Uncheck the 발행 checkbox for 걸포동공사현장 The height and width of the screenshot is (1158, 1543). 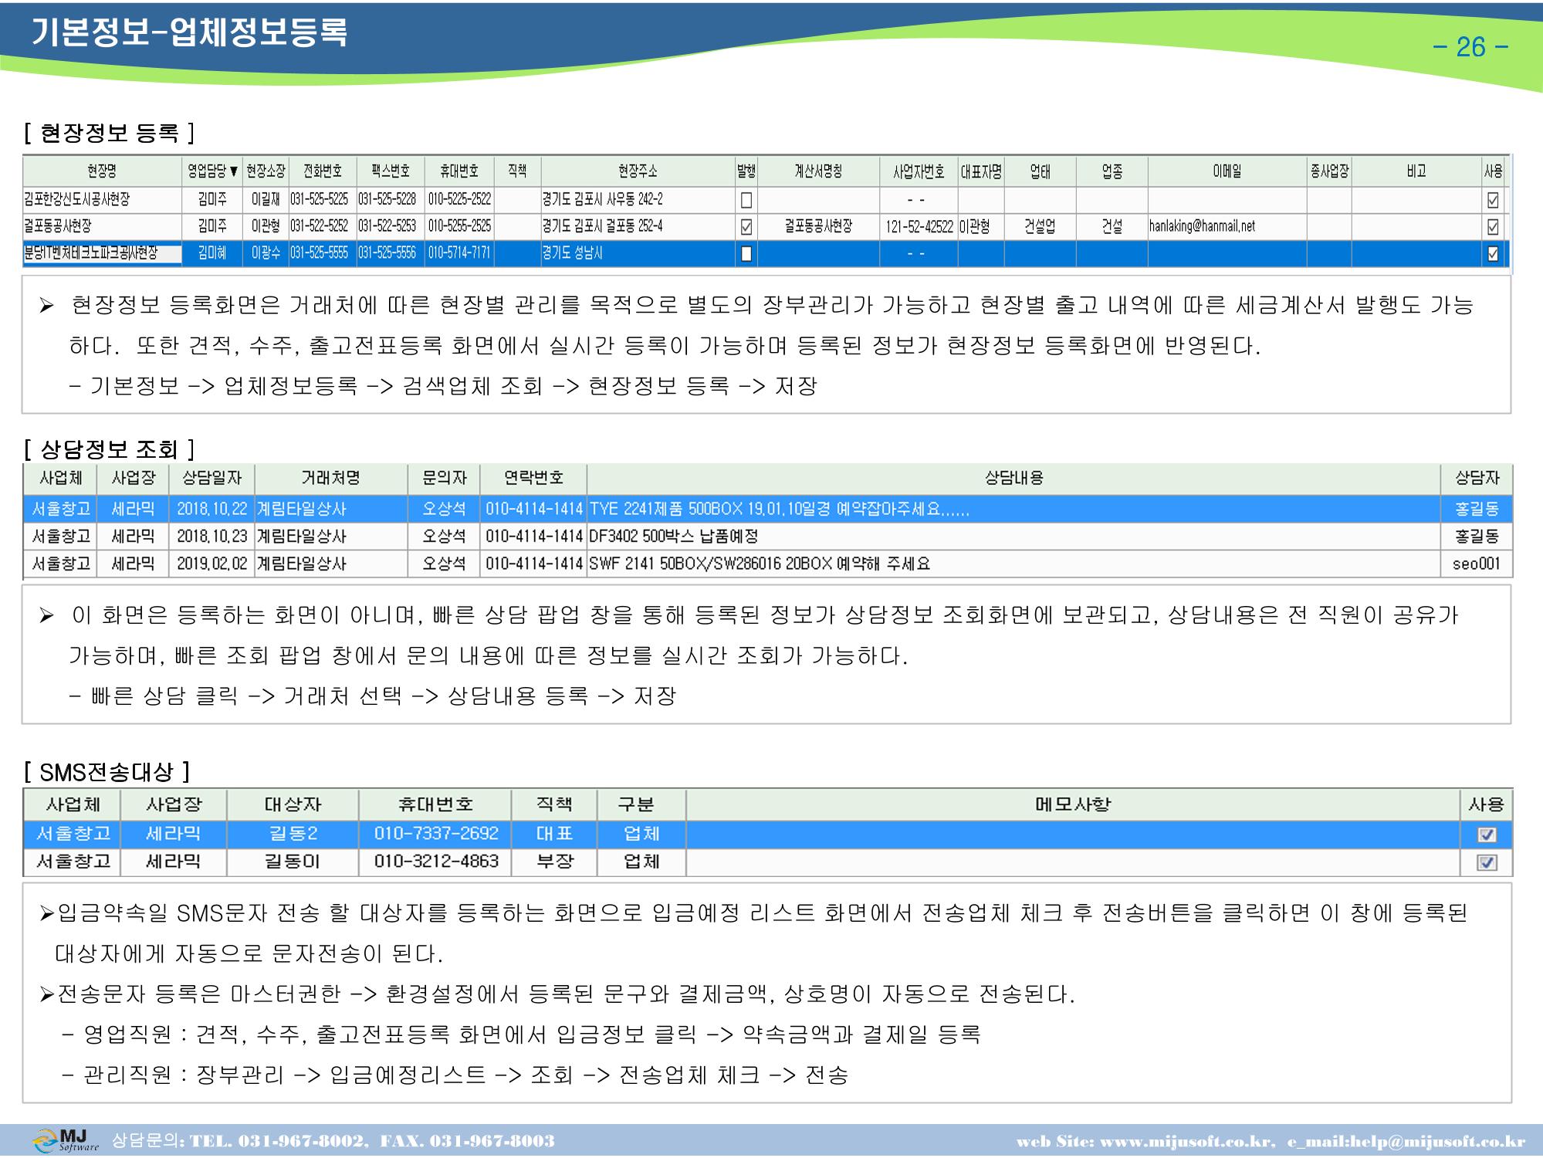tap(746, 227)
